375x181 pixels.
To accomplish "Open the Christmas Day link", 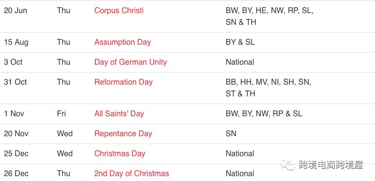I will point(120,153).
